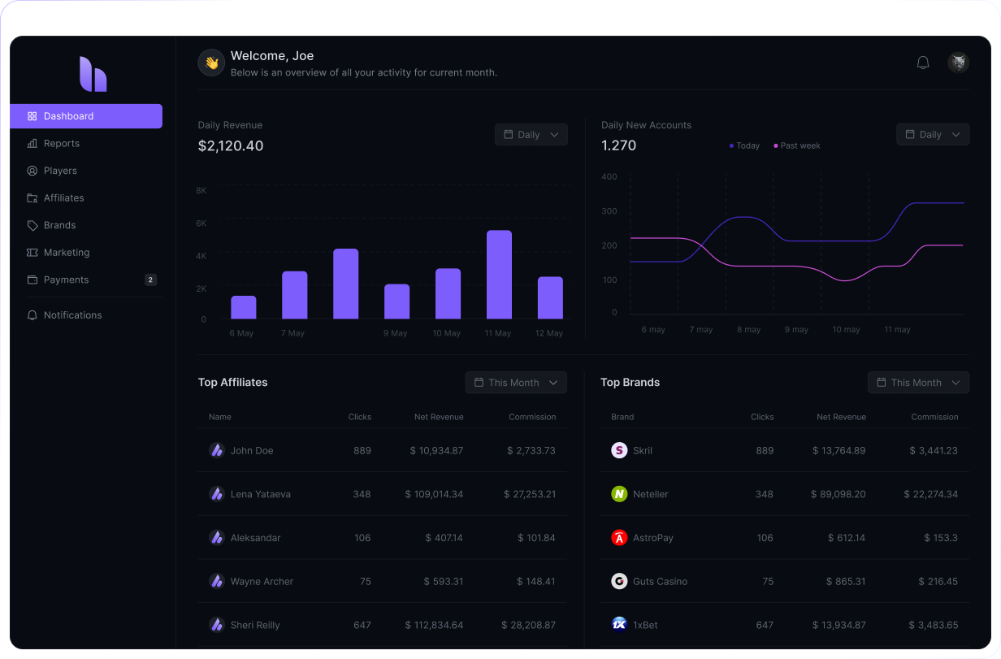1001x659 pixels.
Task: Toggle the Today series in legend
Action: [x=744, y=146]
